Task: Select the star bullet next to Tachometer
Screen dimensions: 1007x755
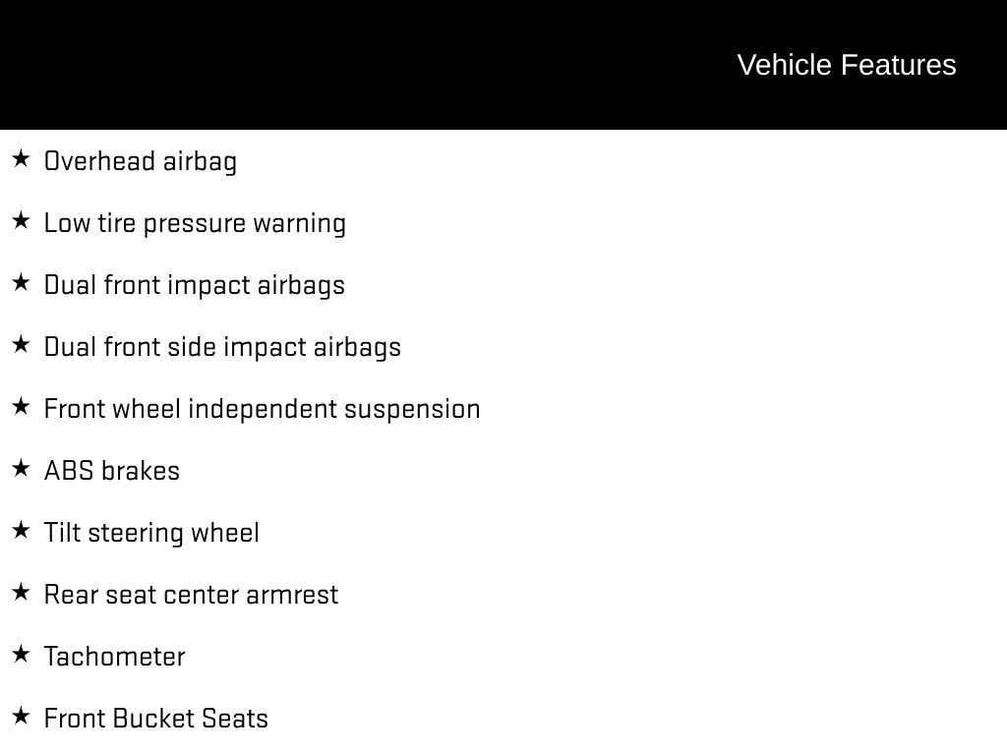Action: click(21, 654)
